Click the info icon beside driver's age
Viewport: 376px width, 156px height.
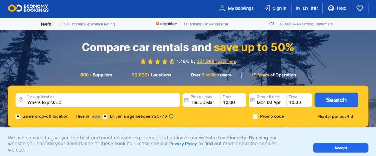point(171,116)
